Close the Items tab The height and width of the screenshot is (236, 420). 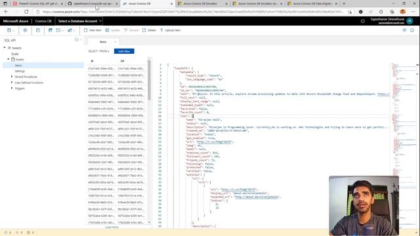coord(115,42)
